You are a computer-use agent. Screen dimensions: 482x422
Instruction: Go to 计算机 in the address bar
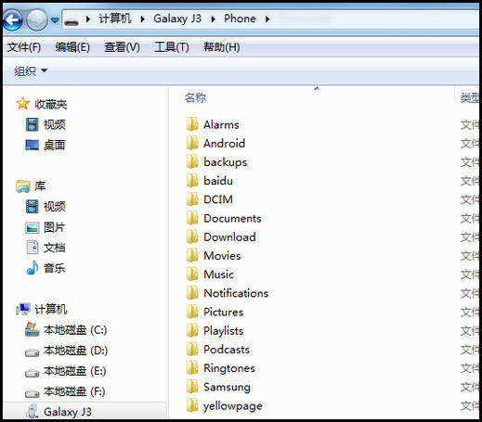click(115, 19)
